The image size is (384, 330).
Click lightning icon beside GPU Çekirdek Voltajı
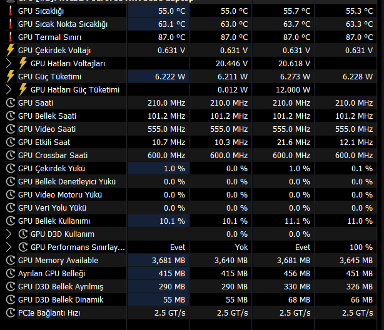point(11,50)
